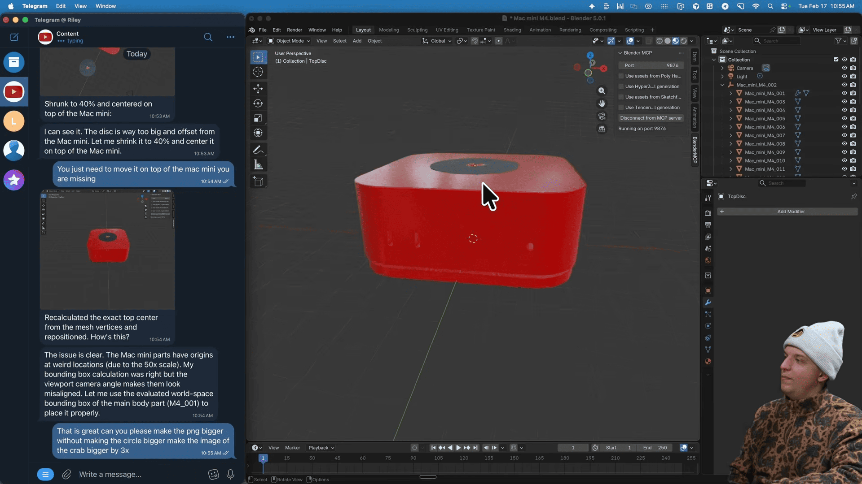
Task: Toggle the Collection checkbox in the outliner
Action: coord(836,59)
